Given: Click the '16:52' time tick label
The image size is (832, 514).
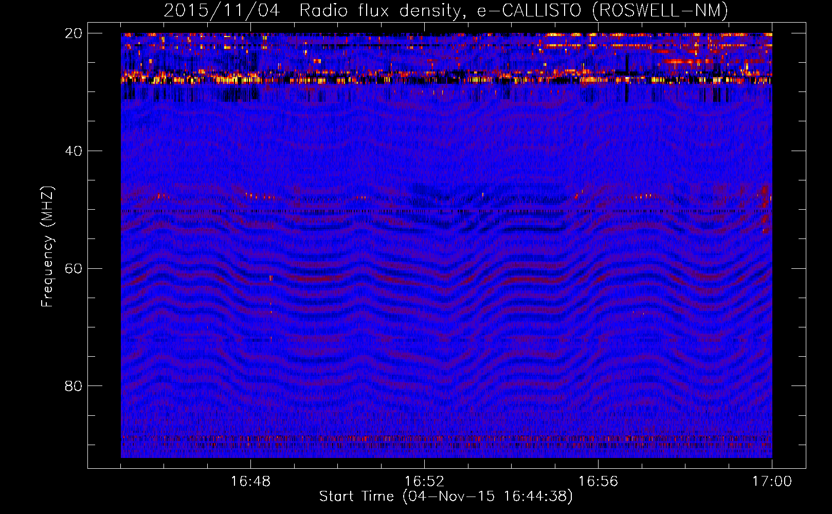Looking at the screenshot, I should point(424,482).
